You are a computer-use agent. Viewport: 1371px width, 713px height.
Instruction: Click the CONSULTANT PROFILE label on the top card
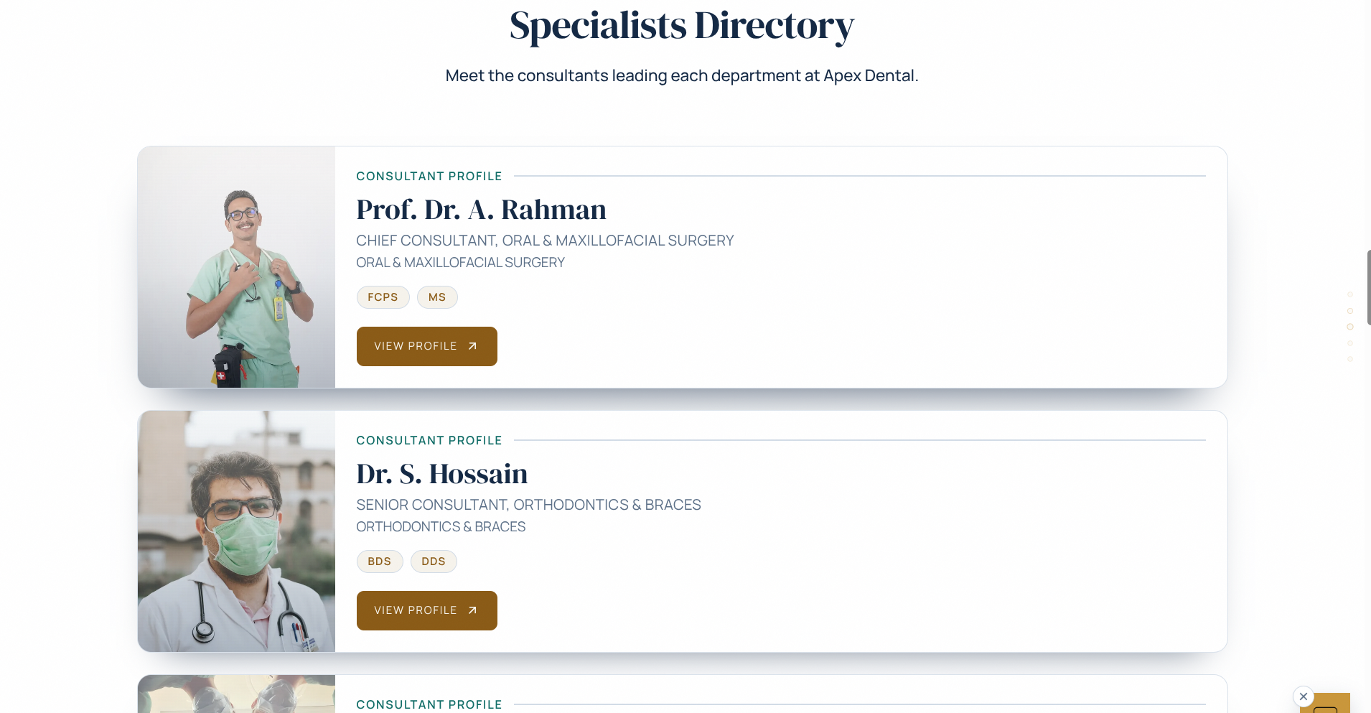click(429, 176)
